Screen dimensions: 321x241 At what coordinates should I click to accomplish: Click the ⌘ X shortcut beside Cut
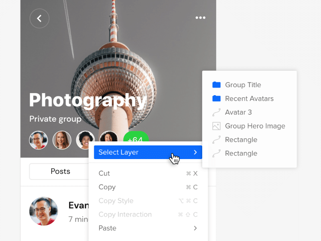tap(192, 174)
